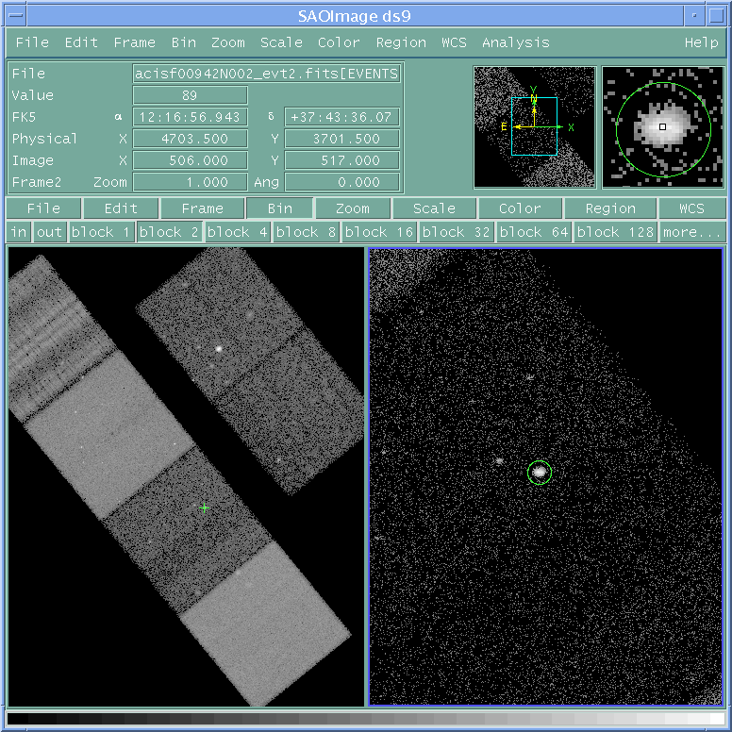
Task: Open the Help menu
Action: point(701,42)
